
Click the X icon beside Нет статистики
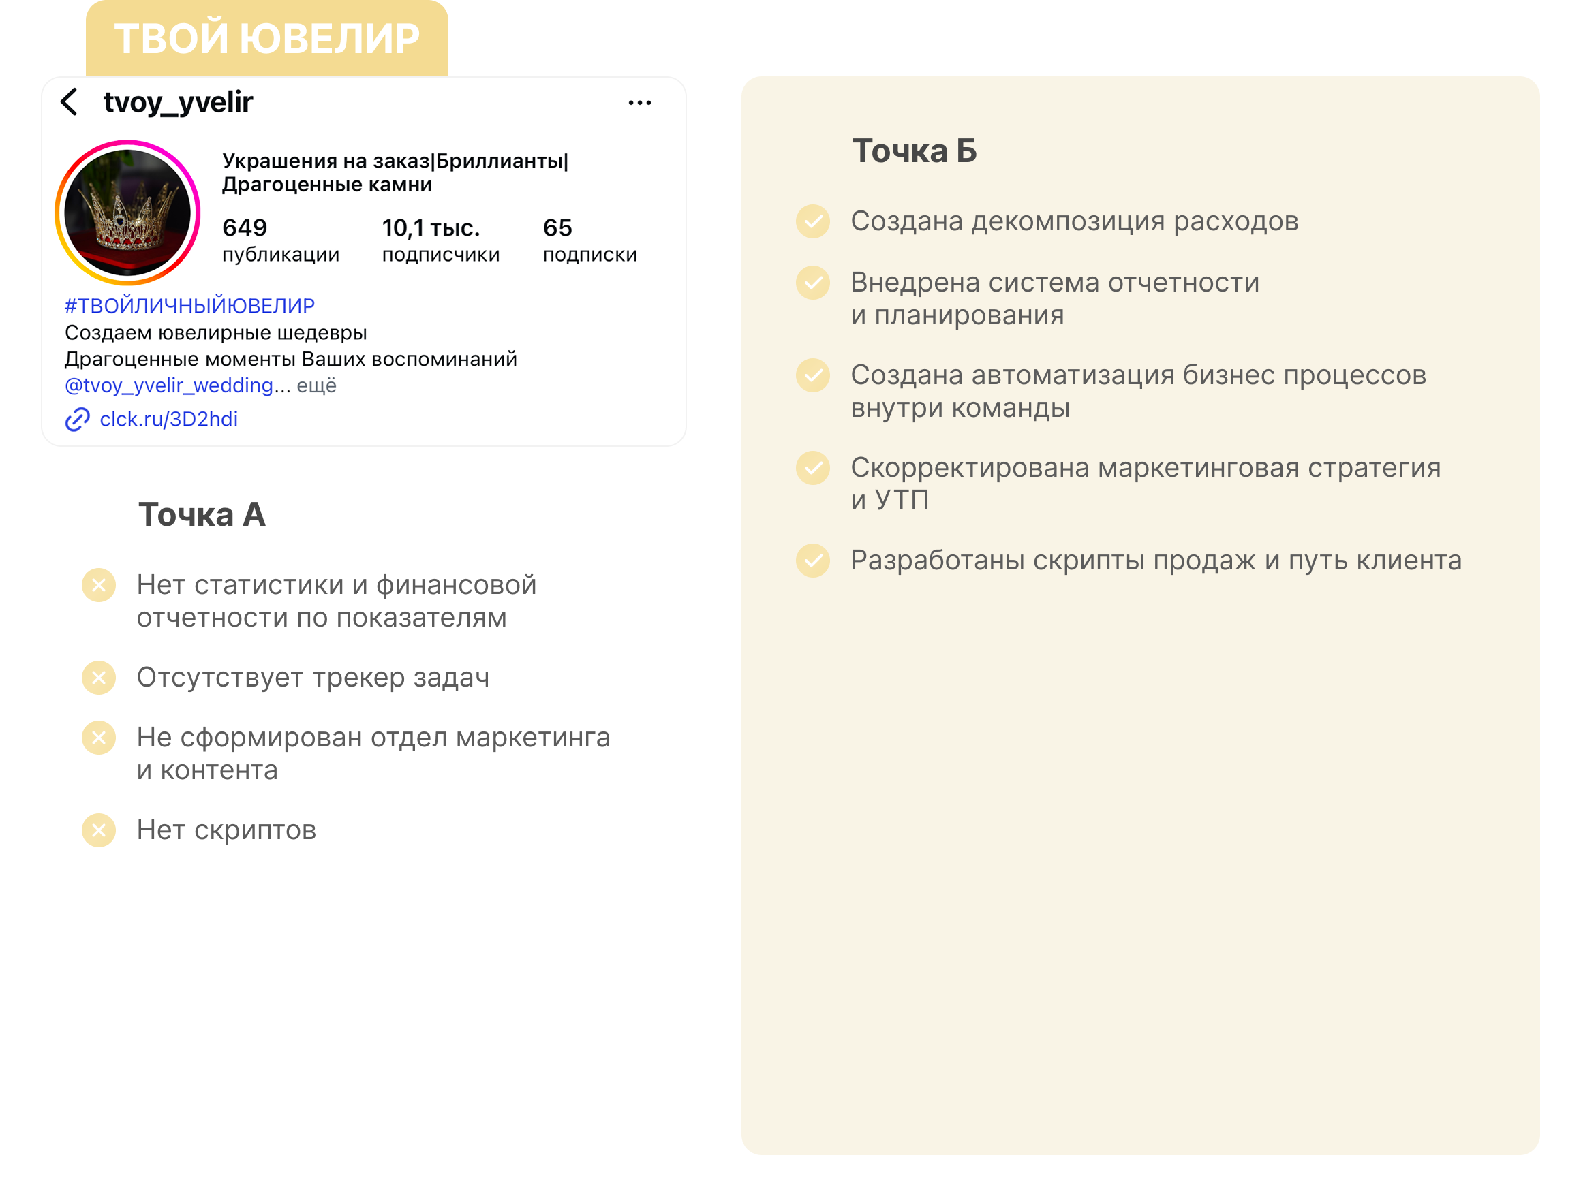[x=99, y=586]
